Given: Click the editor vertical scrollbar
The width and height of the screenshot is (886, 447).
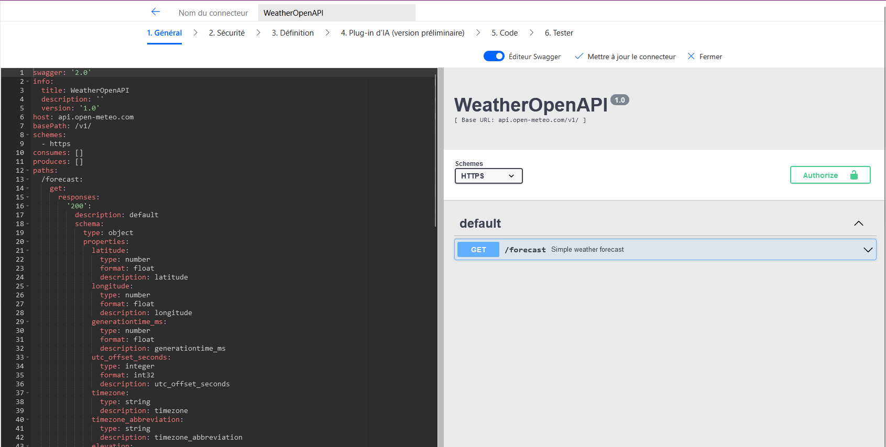Looking at the screenshot, I should 435,150.
